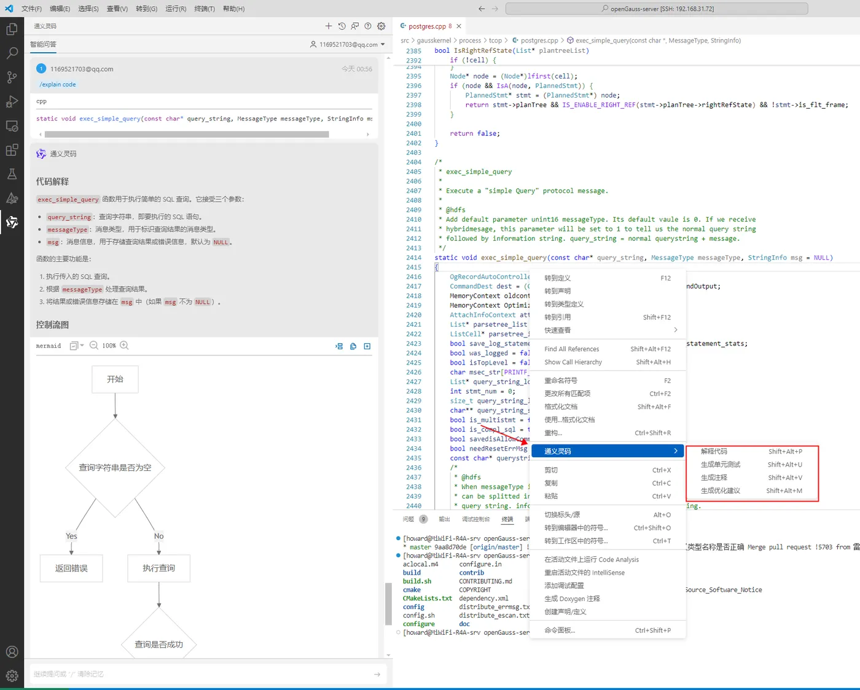Select the active 通义灵码 icon in the activity bar
The width and height of the screenshot is (860, 690).
click(x=12, y=222)
